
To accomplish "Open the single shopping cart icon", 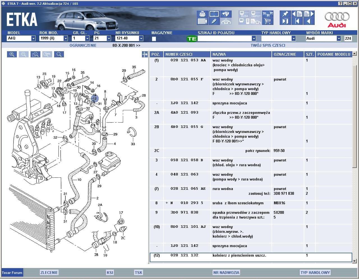I will pos(268,21).
